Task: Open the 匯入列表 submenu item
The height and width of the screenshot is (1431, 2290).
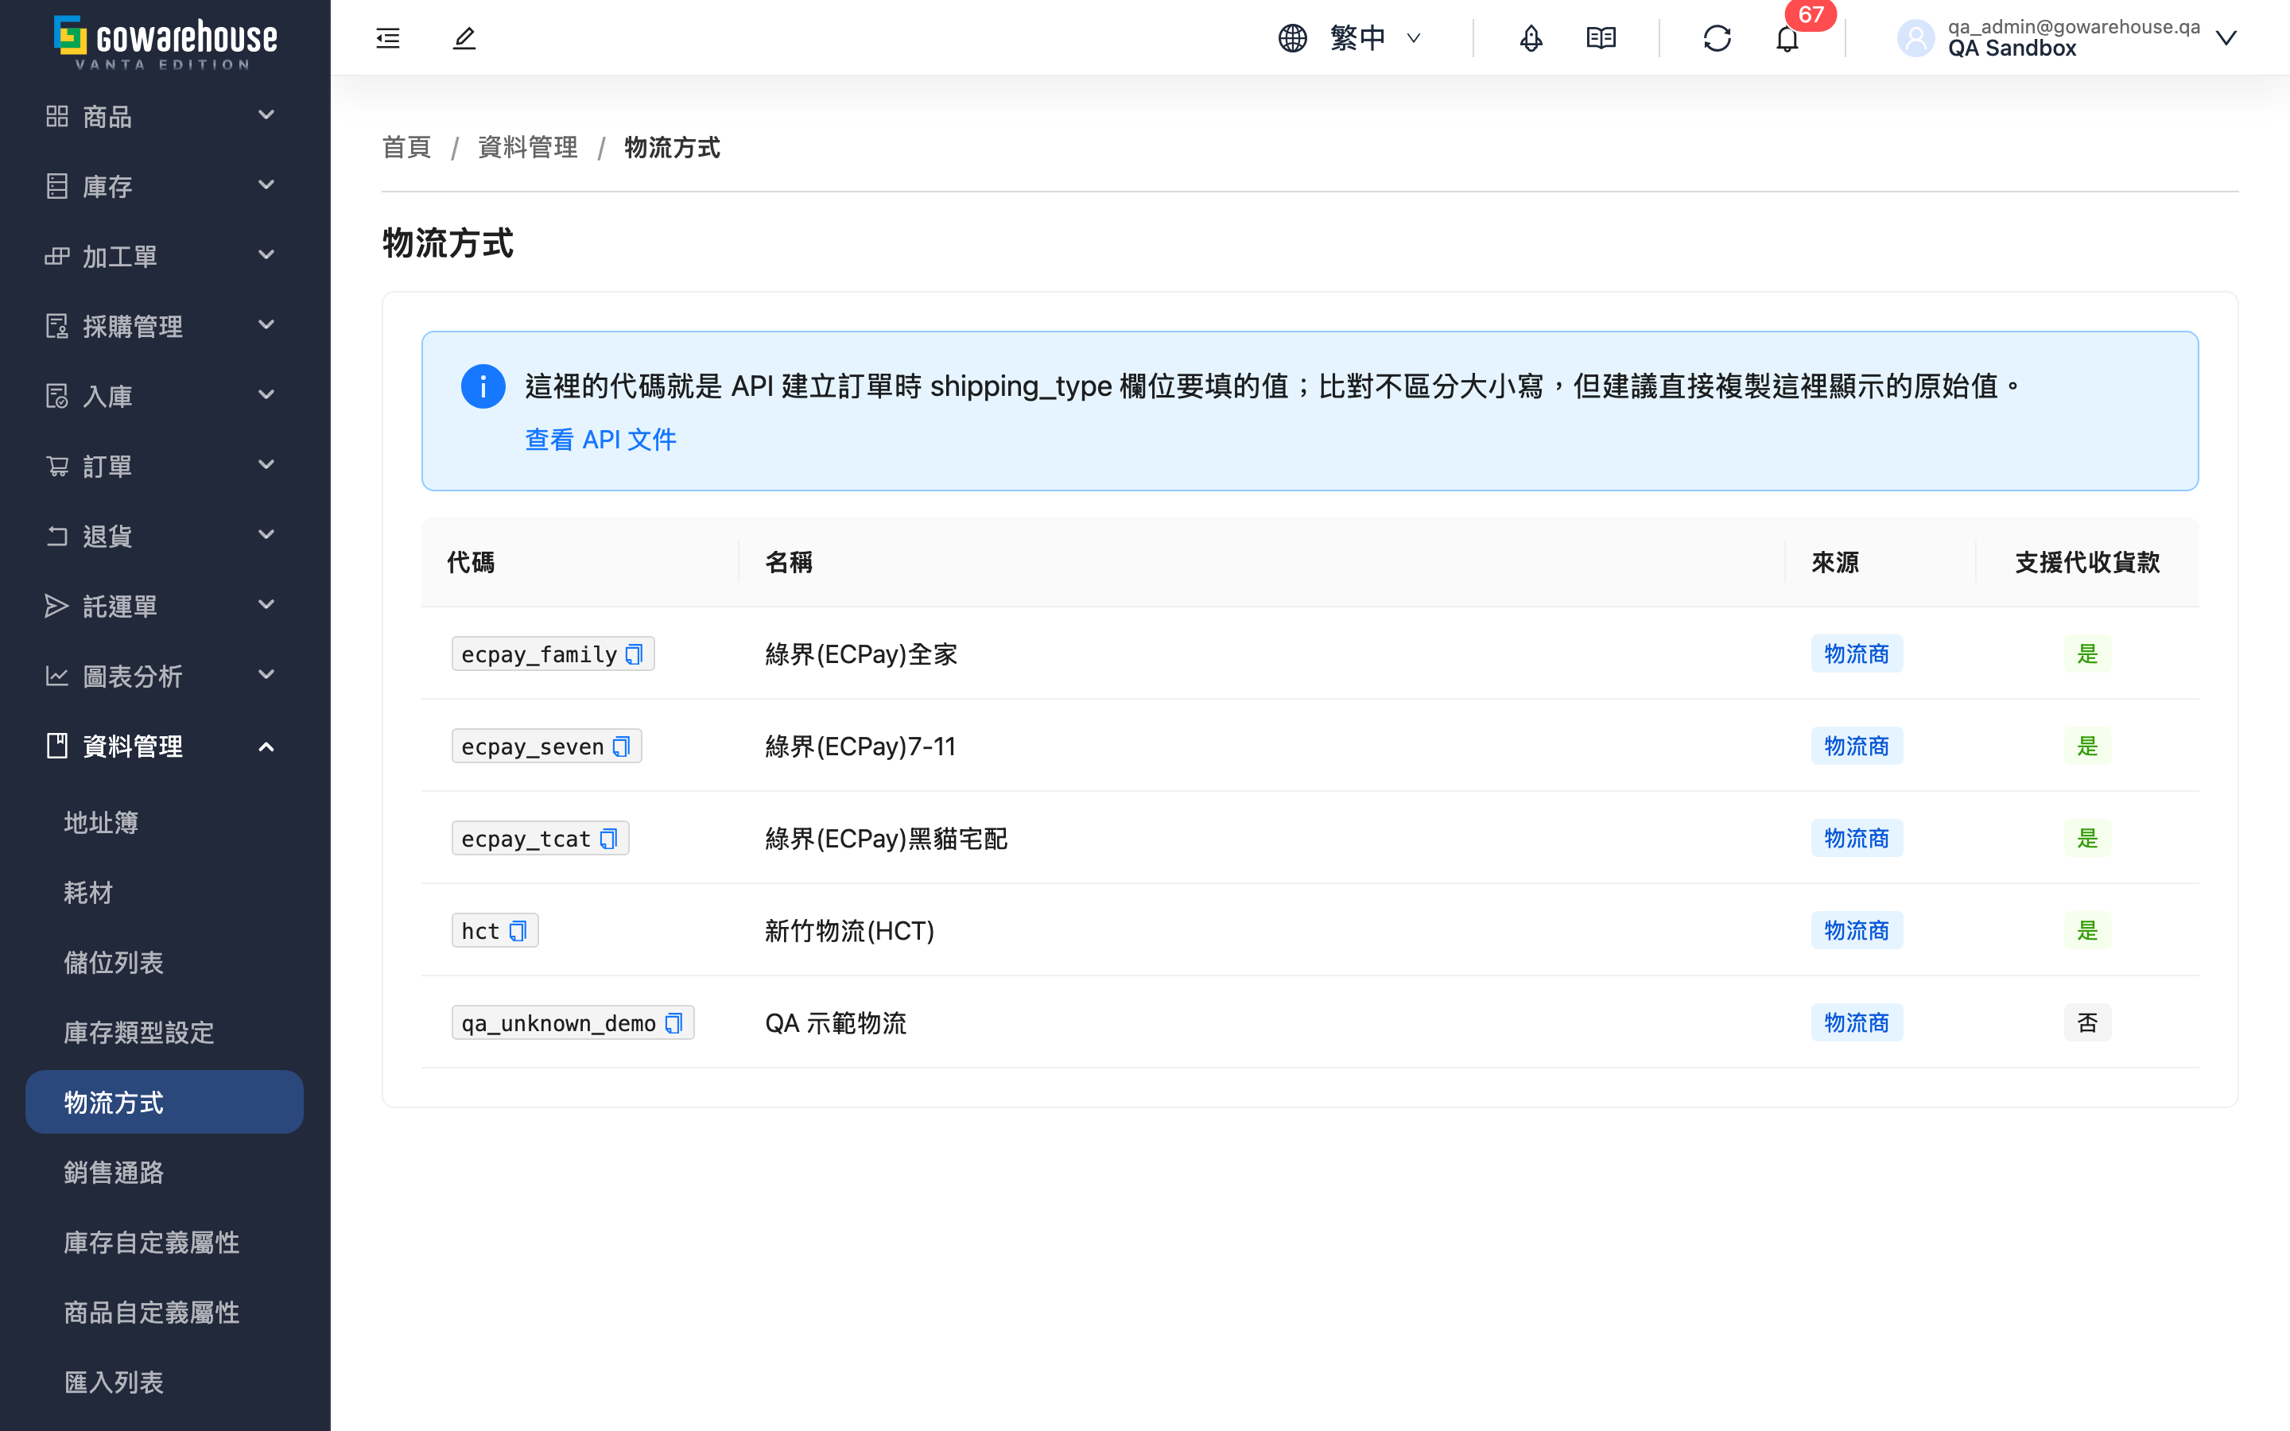Action: click(165, 1383)
